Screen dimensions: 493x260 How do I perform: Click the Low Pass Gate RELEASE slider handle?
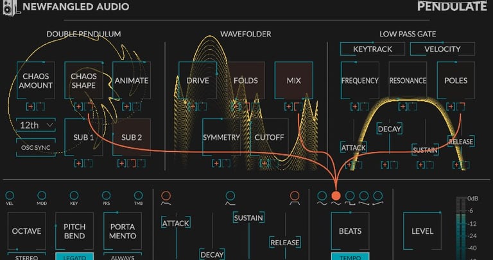[x=461, y=142]
